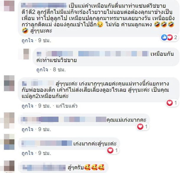Screen dimensions: 192x173
Task: Click the crying emoji in the first comment
Action: coord(100,25)
